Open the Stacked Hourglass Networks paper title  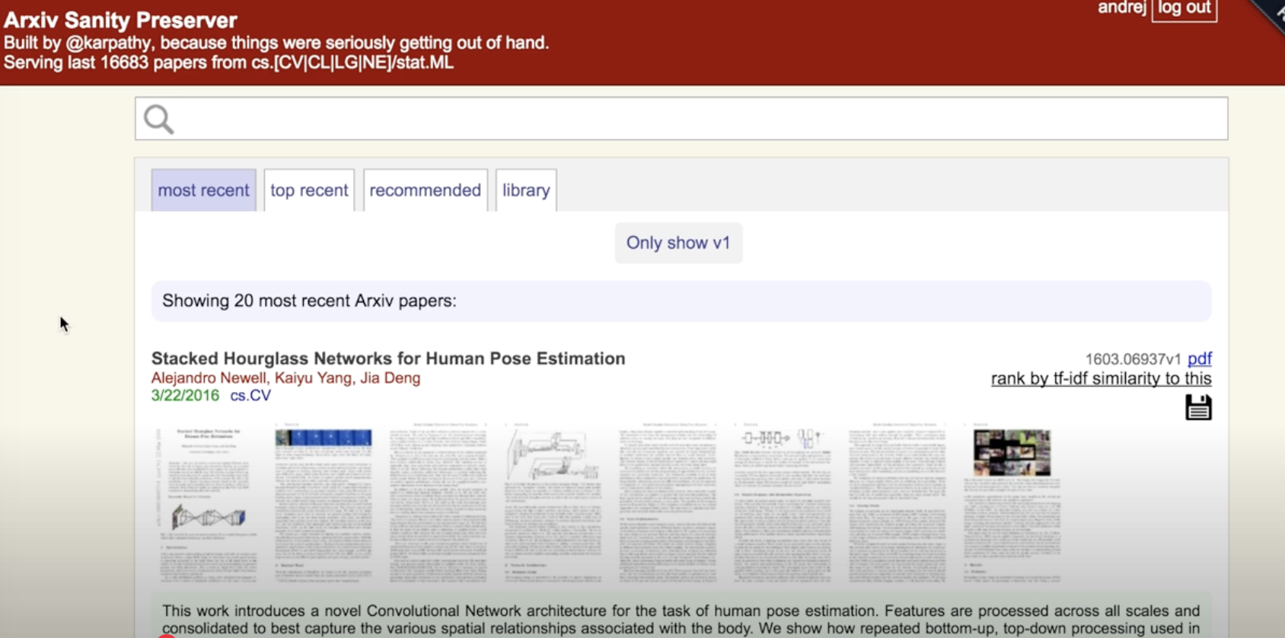[x=388, y=359]
